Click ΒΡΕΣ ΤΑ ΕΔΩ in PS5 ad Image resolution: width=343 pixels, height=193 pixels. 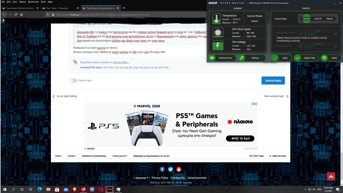click(240, 138)
